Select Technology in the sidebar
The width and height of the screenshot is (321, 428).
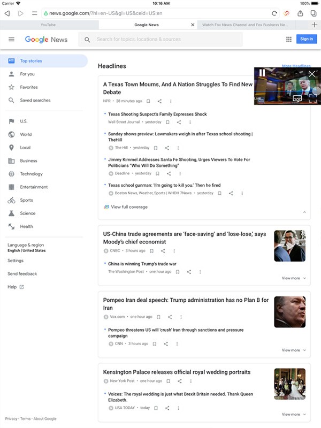(31, 174)
